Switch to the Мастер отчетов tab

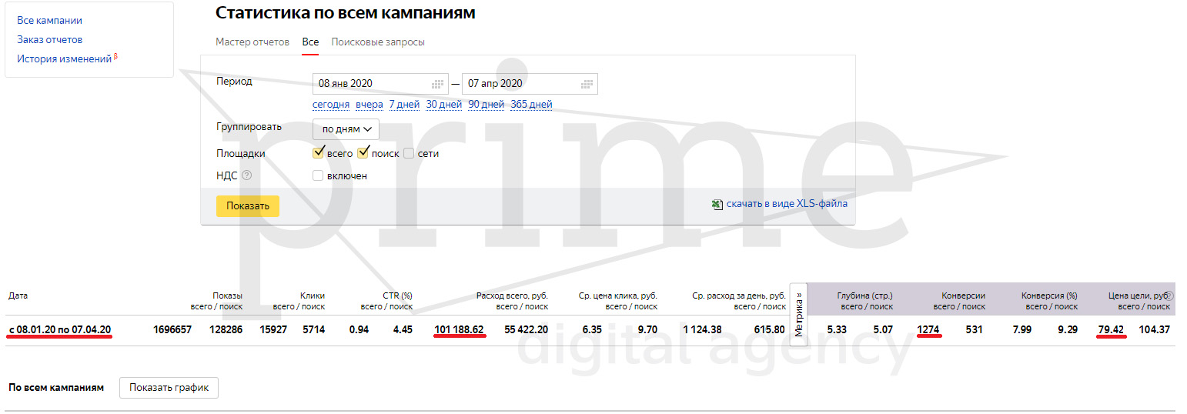pos(252,42)
